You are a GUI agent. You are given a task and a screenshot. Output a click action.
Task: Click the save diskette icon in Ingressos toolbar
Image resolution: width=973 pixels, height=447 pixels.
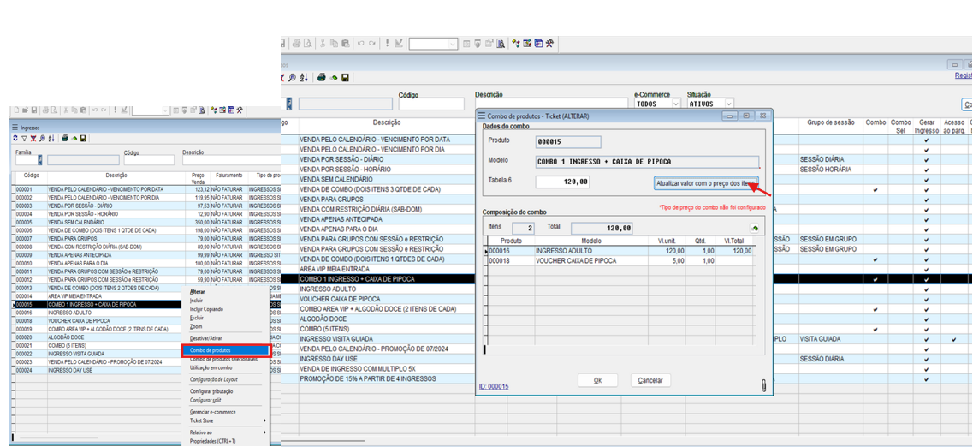[83, 137]
